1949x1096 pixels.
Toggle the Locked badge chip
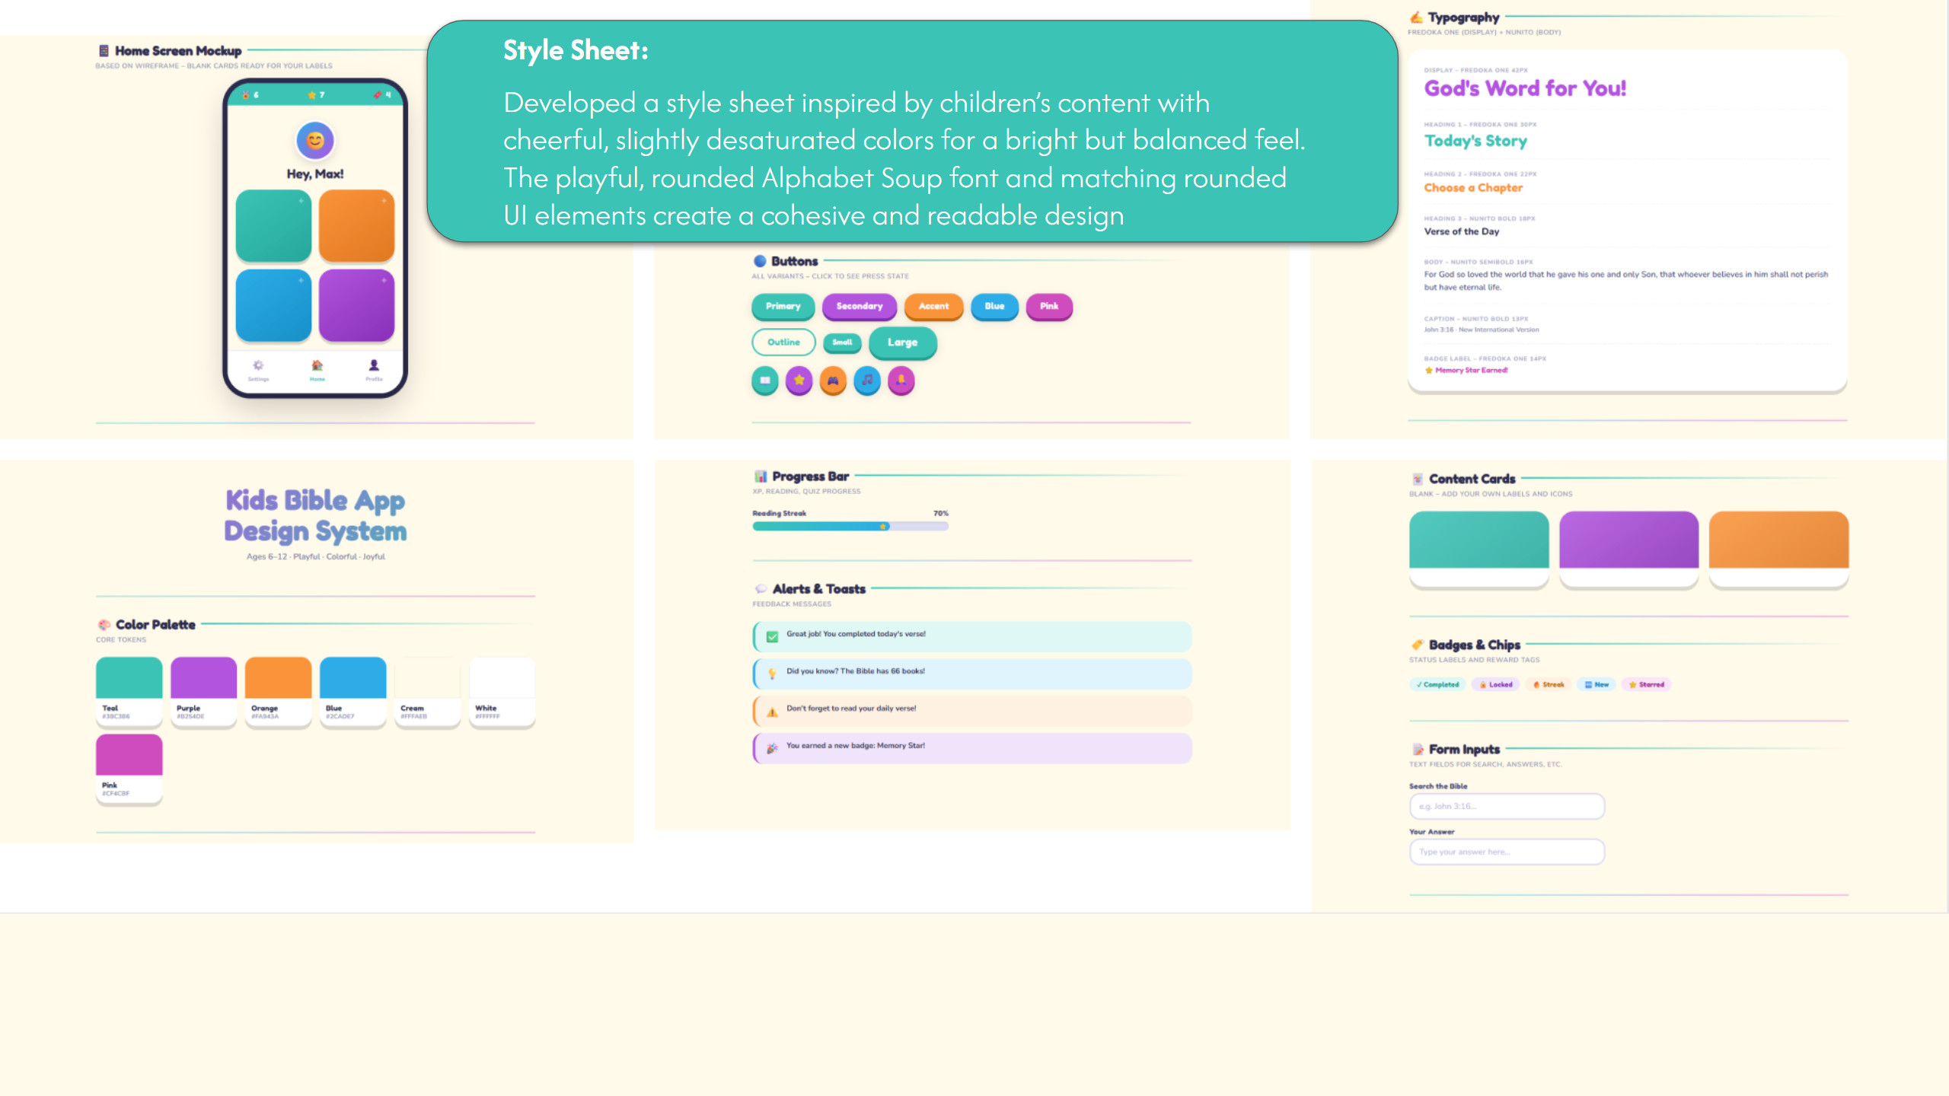pyautogui.click(x=1497, y=684)
